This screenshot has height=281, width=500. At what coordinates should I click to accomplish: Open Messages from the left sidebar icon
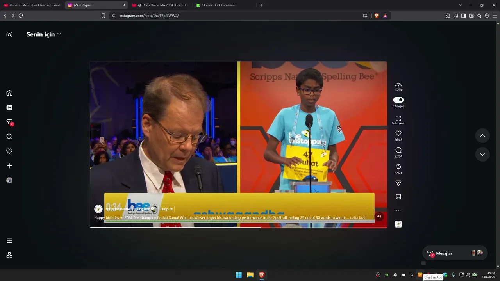[x=10, y=122]
